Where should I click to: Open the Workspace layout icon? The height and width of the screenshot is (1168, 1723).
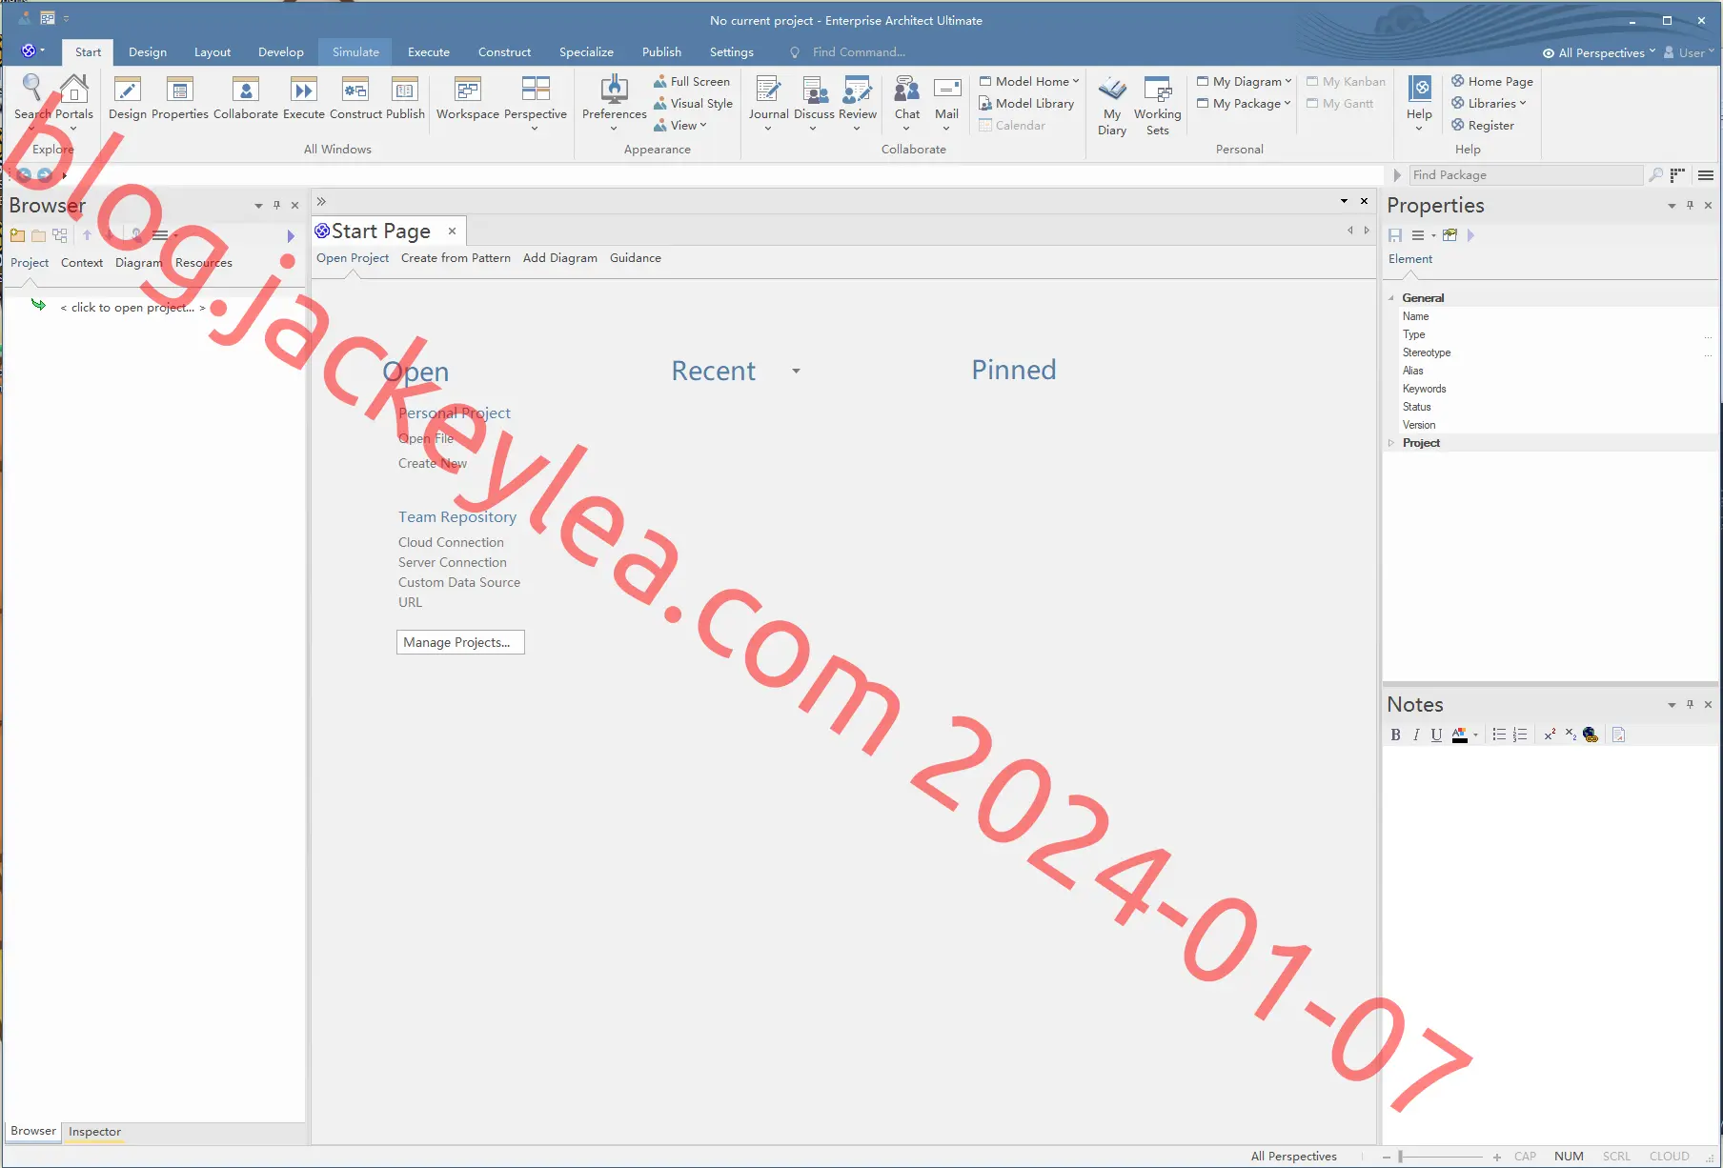click(467, 99)
